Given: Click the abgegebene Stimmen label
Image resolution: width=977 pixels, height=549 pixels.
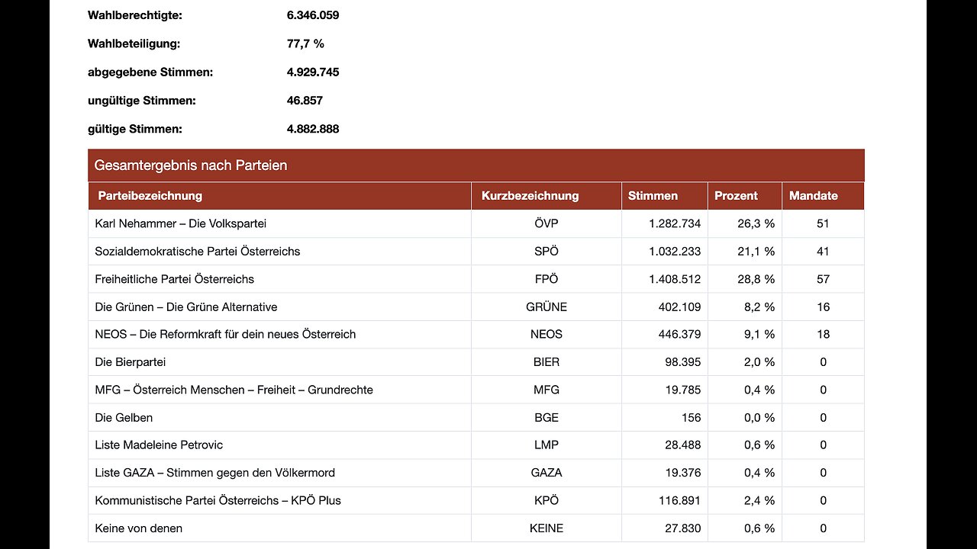Looking at the screenshot, I should pos(150,72).
